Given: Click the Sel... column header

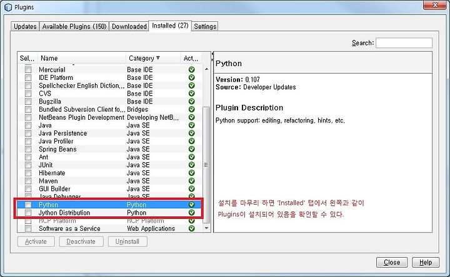Looking at the screenshot, I should pos(27,58).
